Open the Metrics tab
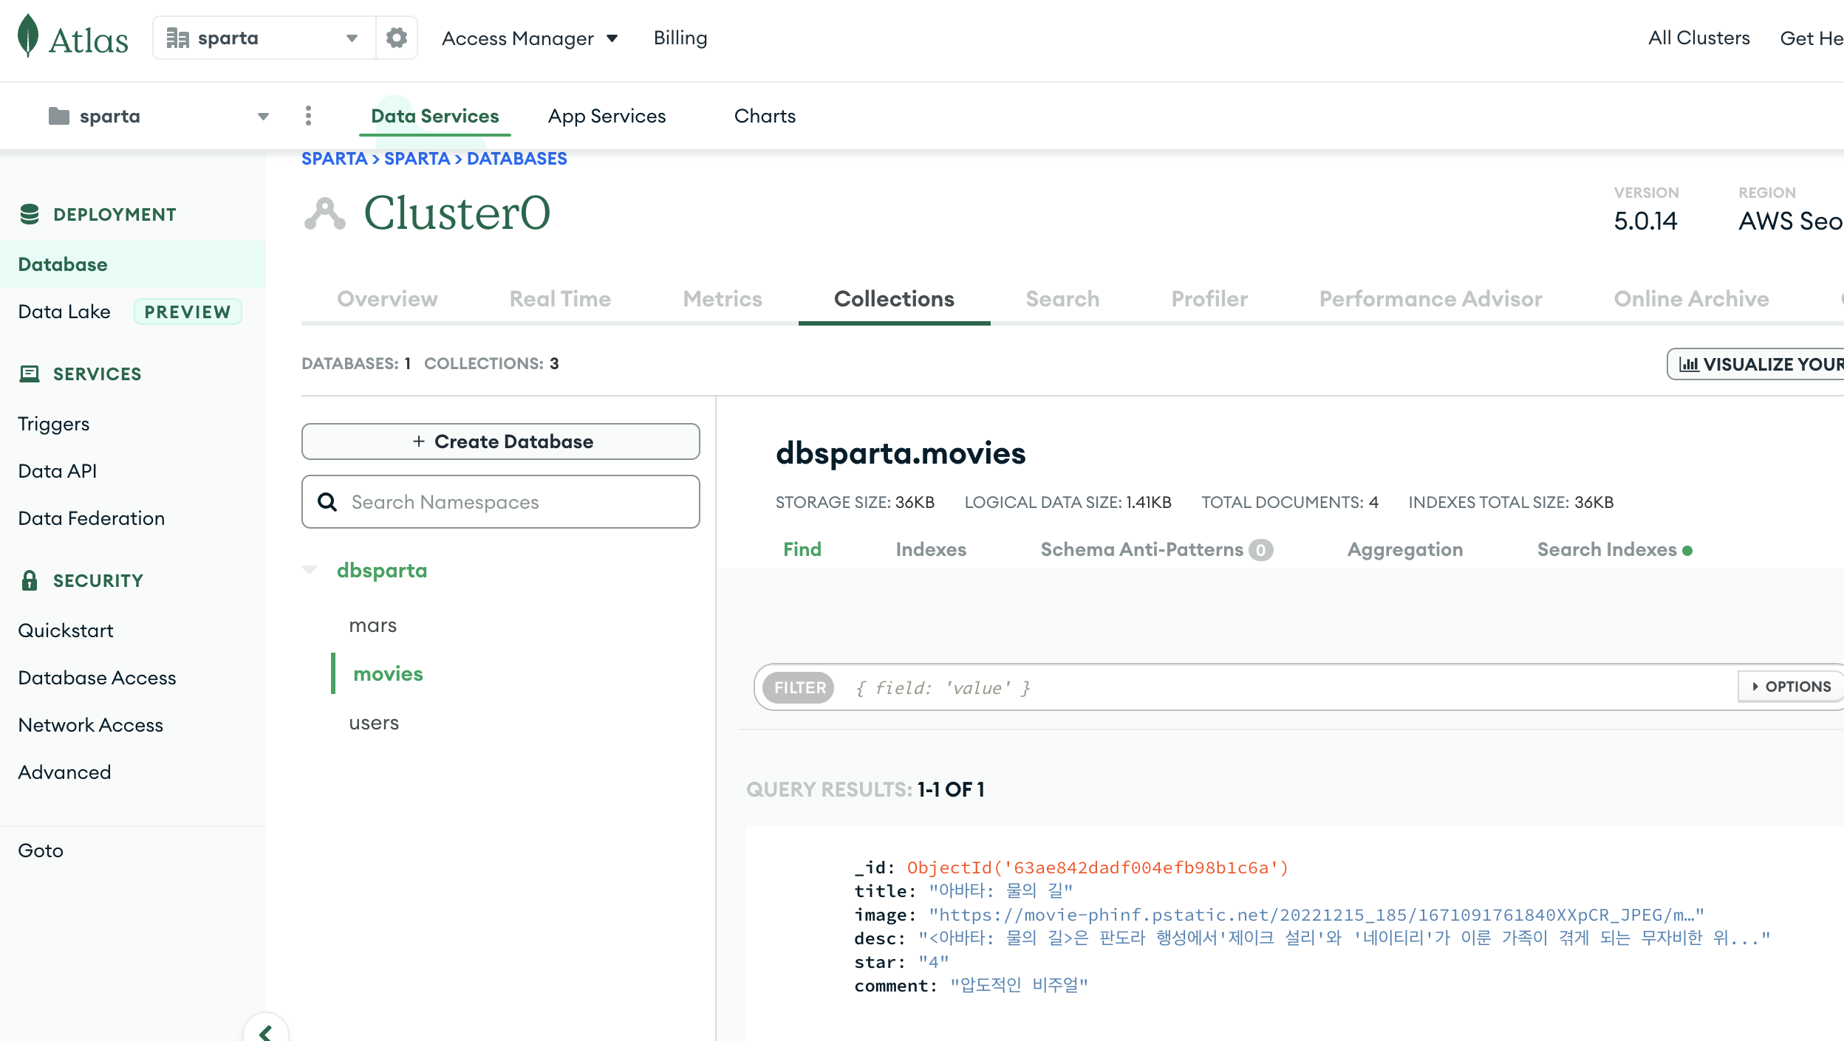Image resolution: width=1844 pixels, height=1041 pixels. click(723, 299)
